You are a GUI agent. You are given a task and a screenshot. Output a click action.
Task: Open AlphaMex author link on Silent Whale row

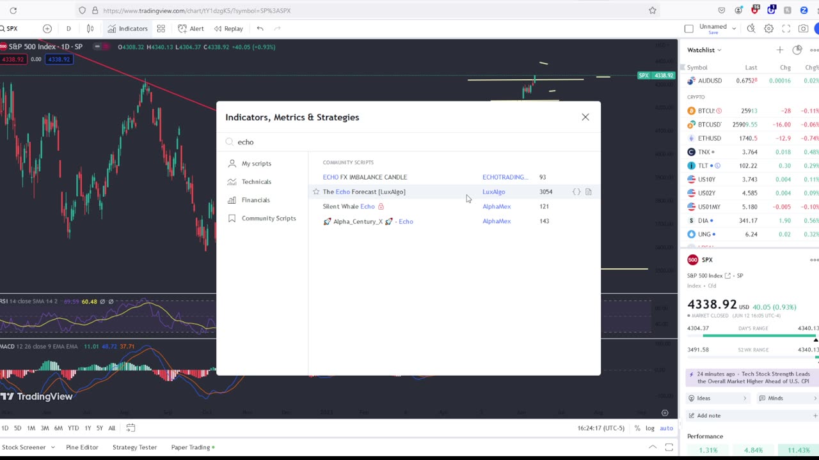[x=497, y=206]
